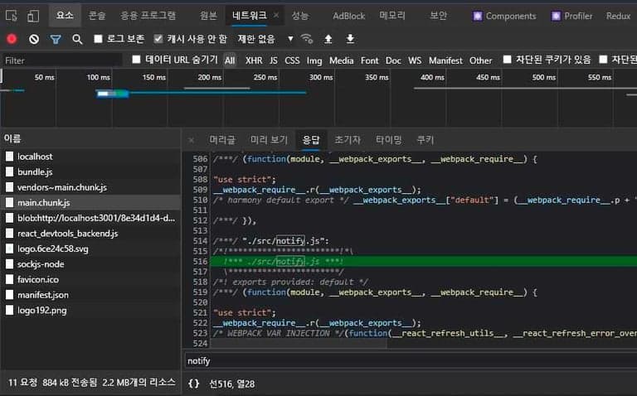The height and width of the screenshot is (396, 637).
Task: Check the 데이터 URL 숨기기 checkbox
Action: click(x=137, y=60)
